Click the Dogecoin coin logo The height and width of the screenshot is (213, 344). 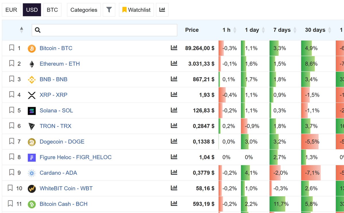point(32,142)
